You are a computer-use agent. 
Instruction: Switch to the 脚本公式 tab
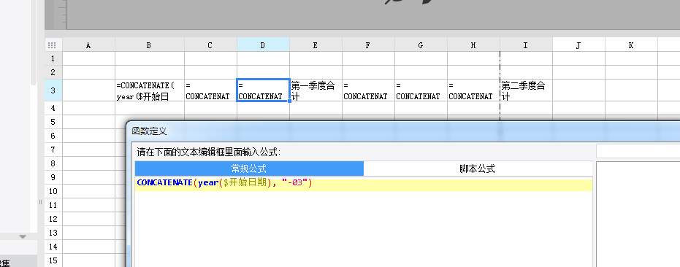click(x=478, y=169)
